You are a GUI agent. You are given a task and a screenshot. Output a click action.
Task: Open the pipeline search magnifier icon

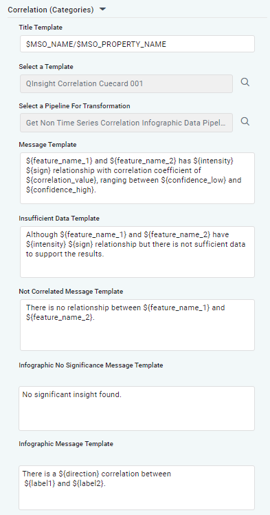coord(245,122)
